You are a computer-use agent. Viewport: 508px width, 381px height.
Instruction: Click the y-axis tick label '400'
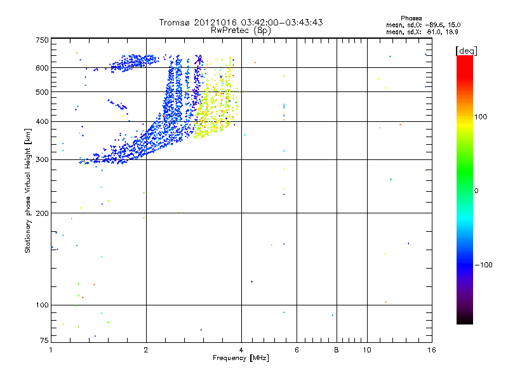tap(42, 122)
